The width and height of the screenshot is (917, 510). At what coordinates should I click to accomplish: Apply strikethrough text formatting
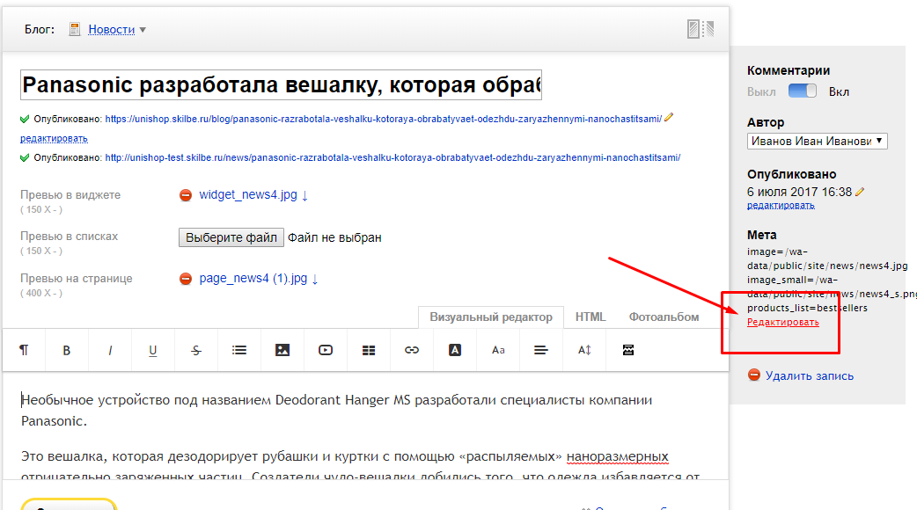pyautogui.click(x=196, y=350)
